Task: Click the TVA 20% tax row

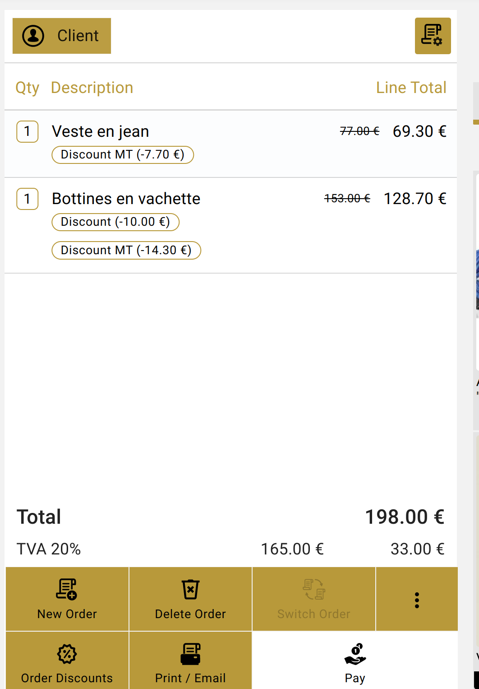Action: pos(230,549)
